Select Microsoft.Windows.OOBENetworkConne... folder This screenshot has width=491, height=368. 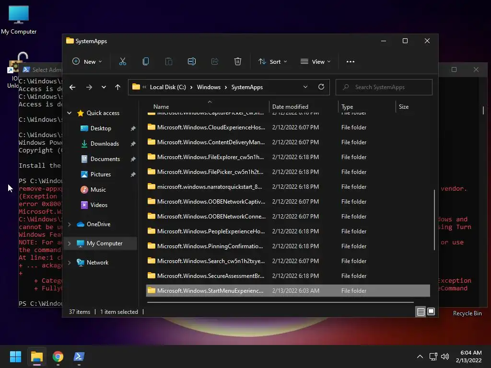tap(288, 217)
